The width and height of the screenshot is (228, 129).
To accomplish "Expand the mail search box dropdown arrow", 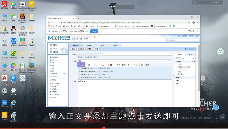I will click(x=198, y=40).
